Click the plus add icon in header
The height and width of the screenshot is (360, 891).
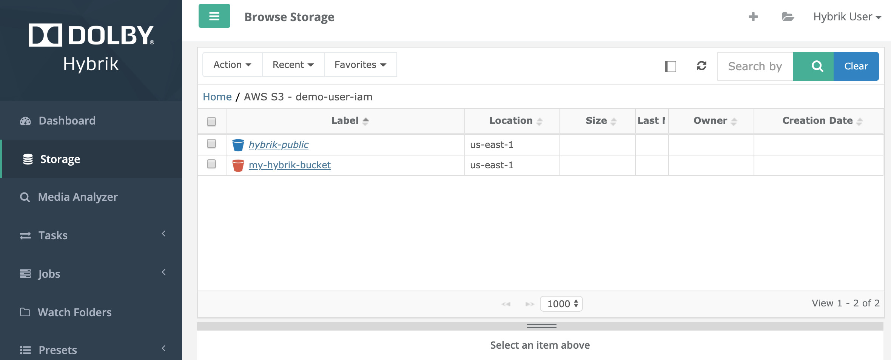[x=753, y=17]
